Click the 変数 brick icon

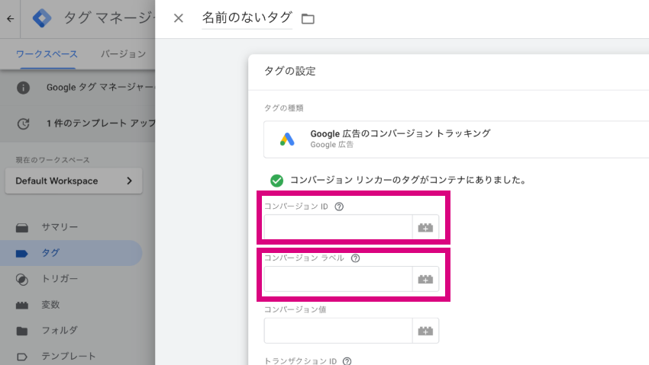coord(22,306)
